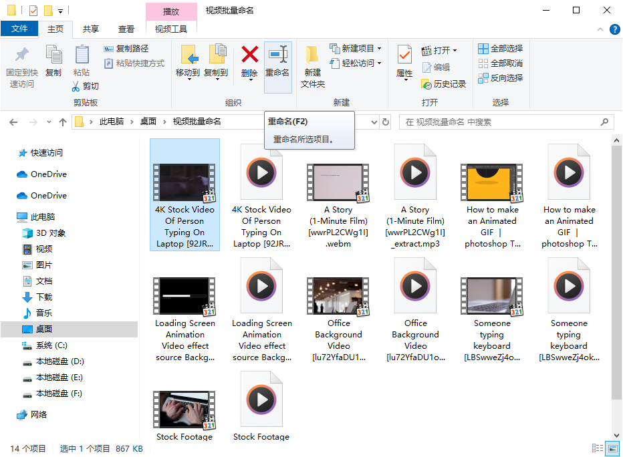Click the New Folder icon

[x=312, y=55]
